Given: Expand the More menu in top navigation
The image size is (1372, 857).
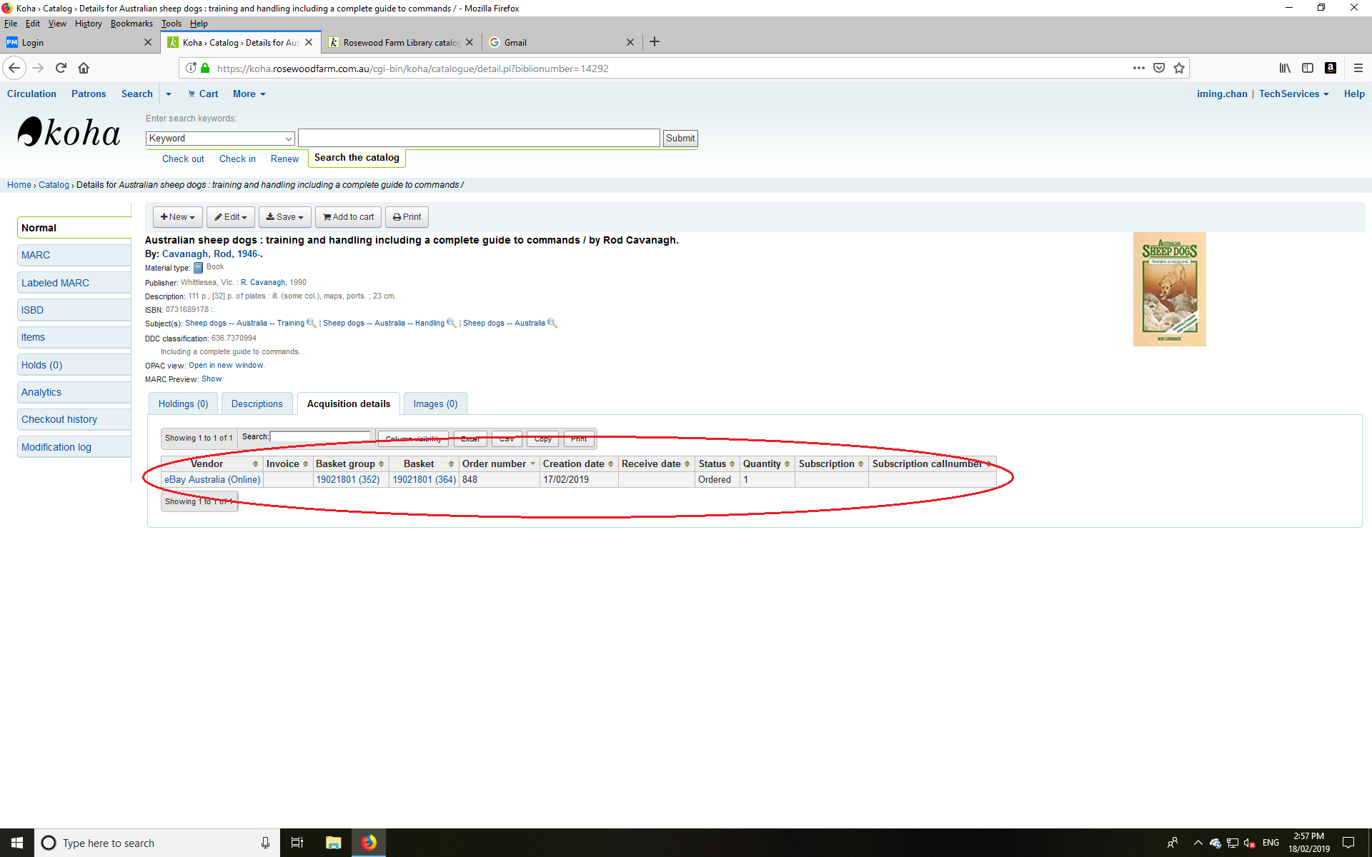Looking at the screenshot, I should [249, 94].
